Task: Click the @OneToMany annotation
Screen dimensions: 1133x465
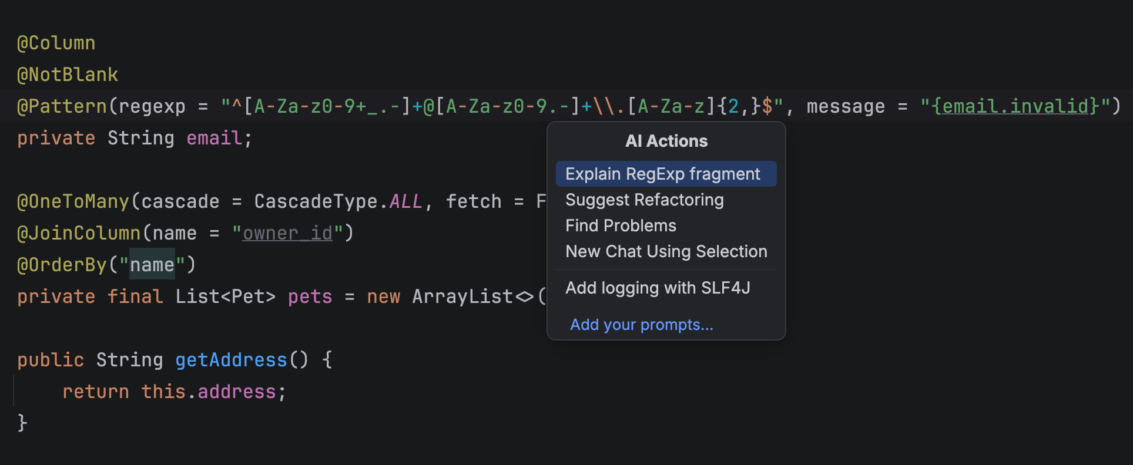Action: (73, 201)
